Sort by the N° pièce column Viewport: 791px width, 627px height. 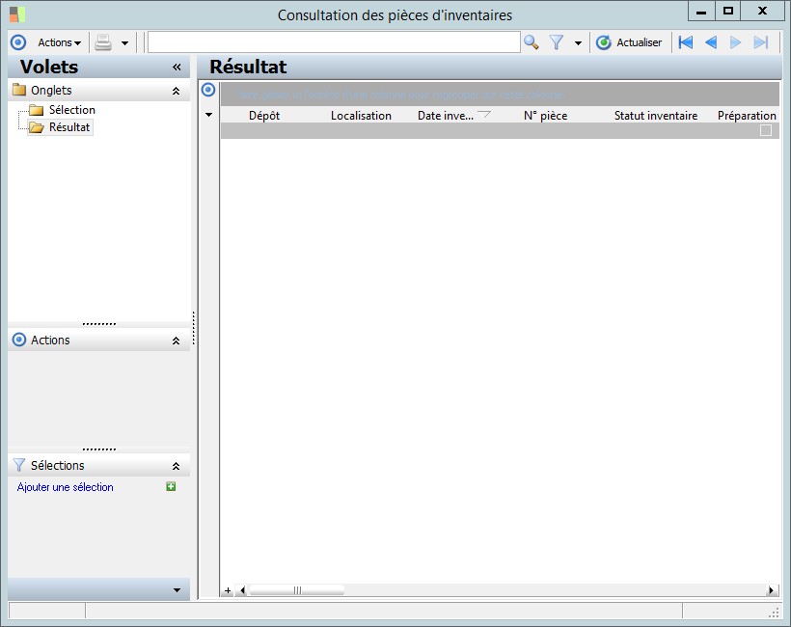tap(545, 116)
